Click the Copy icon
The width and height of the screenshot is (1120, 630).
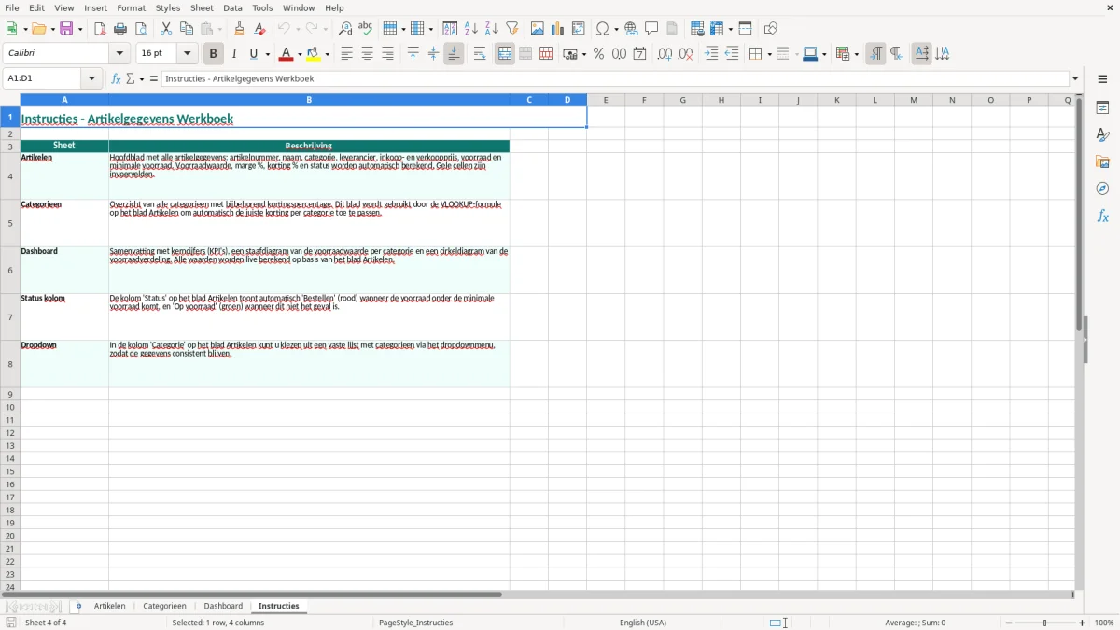click(187, 29)
